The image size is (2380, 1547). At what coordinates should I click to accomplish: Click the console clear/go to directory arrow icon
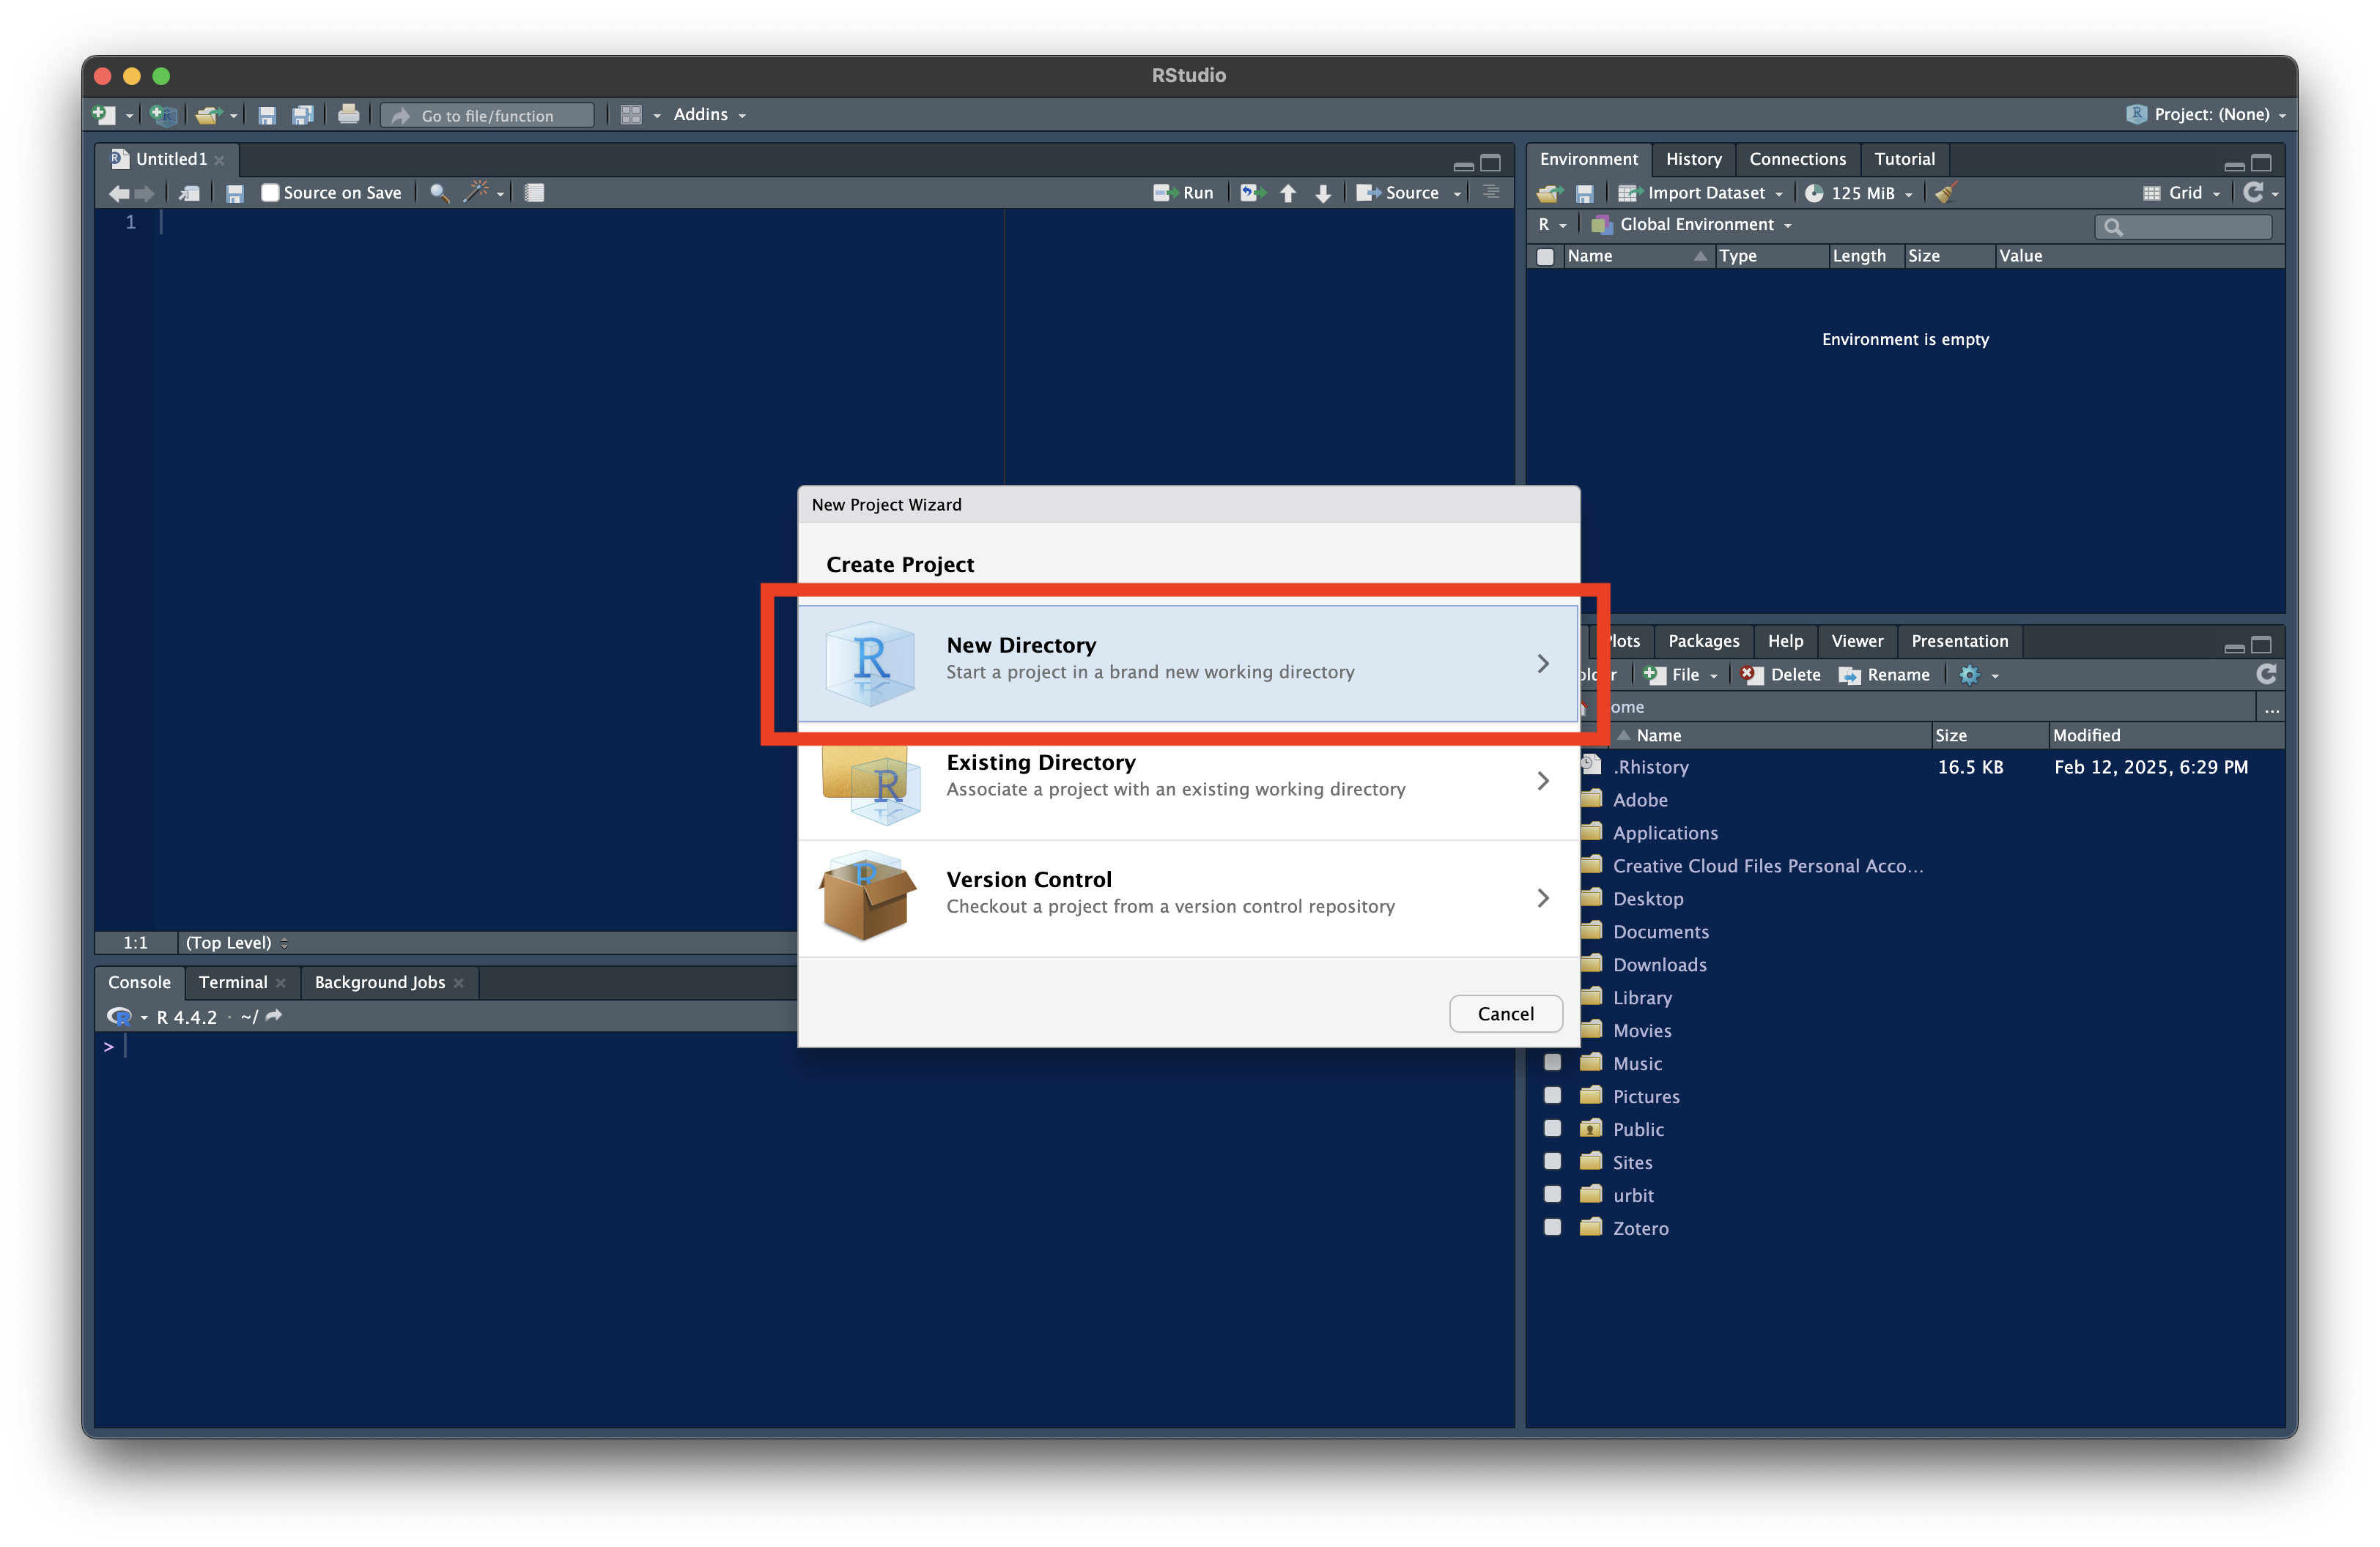click(x=274, y=1015)
